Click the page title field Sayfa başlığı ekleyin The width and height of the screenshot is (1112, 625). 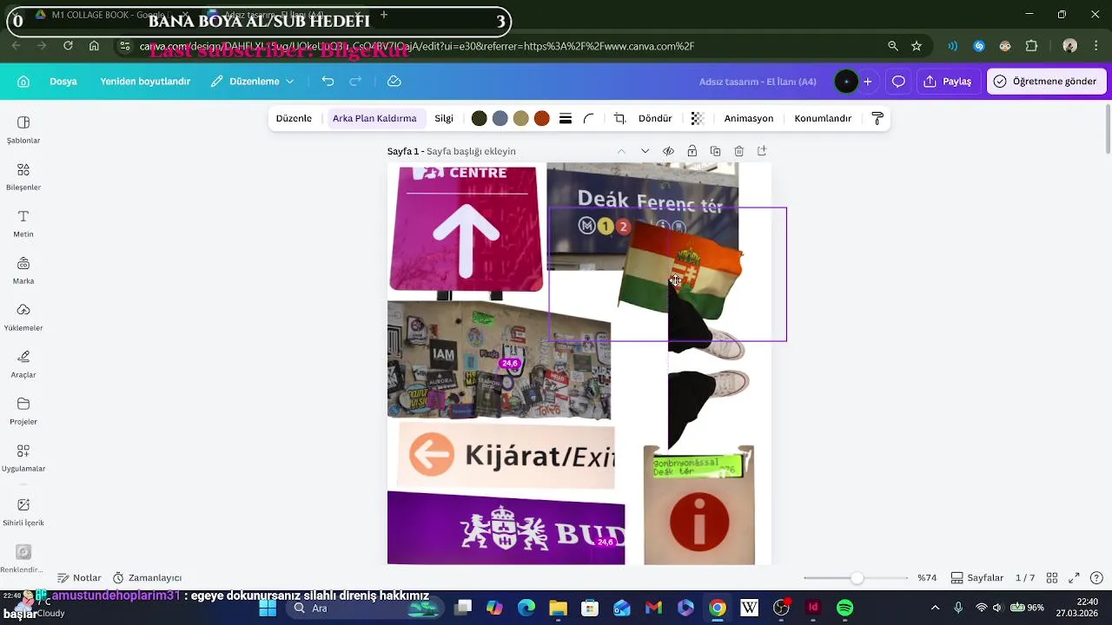point(471,151)
